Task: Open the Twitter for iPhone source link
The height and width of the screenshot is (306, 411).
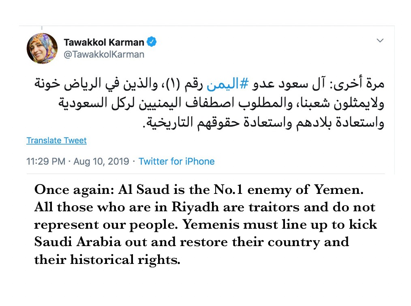Action: [x=176, y=161]
